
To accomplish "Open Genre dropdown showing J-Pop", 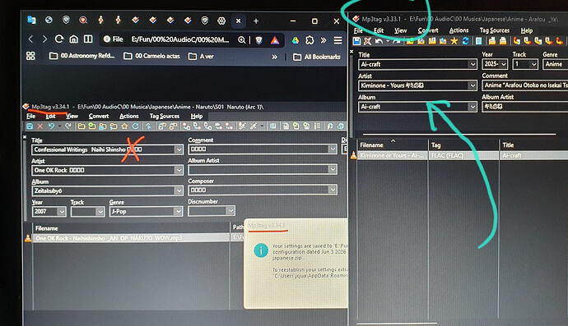I will [x=178, y=212].
